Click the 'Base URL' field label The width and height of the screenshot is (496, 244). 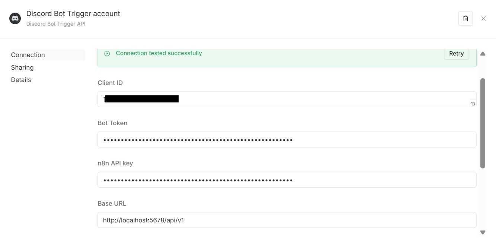[x=112, y=203]
